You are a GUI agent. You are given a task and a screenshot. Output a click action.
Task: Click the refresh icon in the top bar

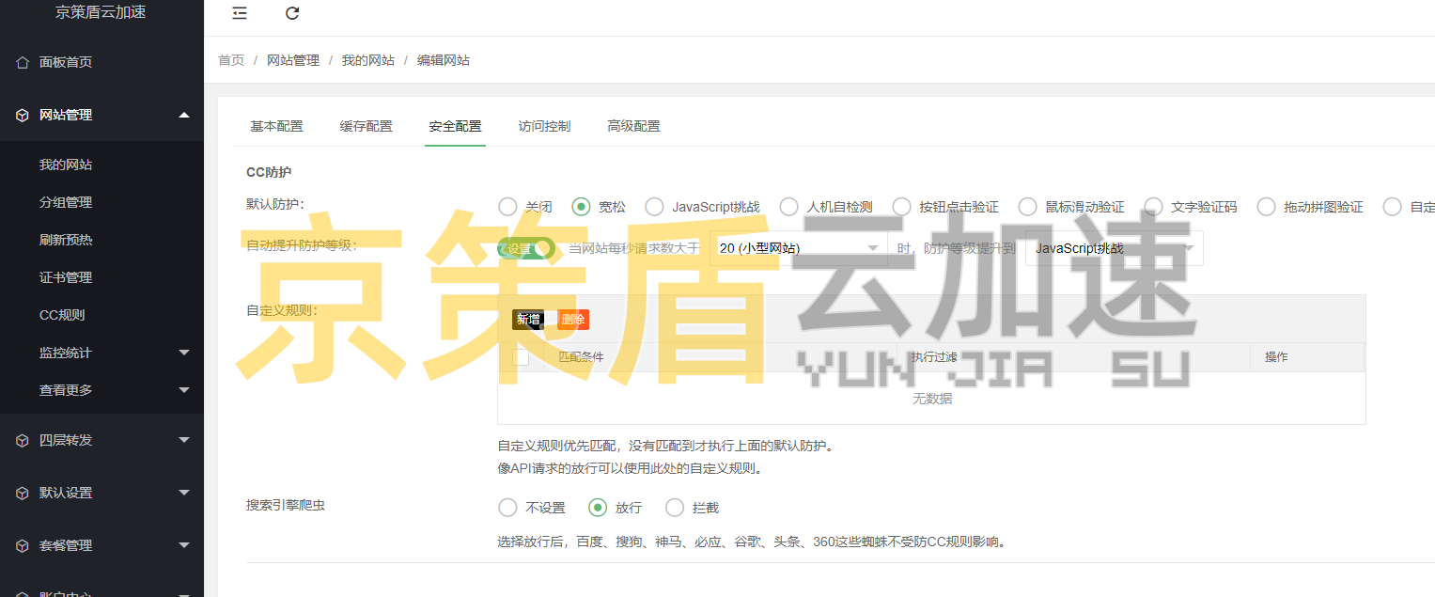pyautogui.click(x=291, y=13)
